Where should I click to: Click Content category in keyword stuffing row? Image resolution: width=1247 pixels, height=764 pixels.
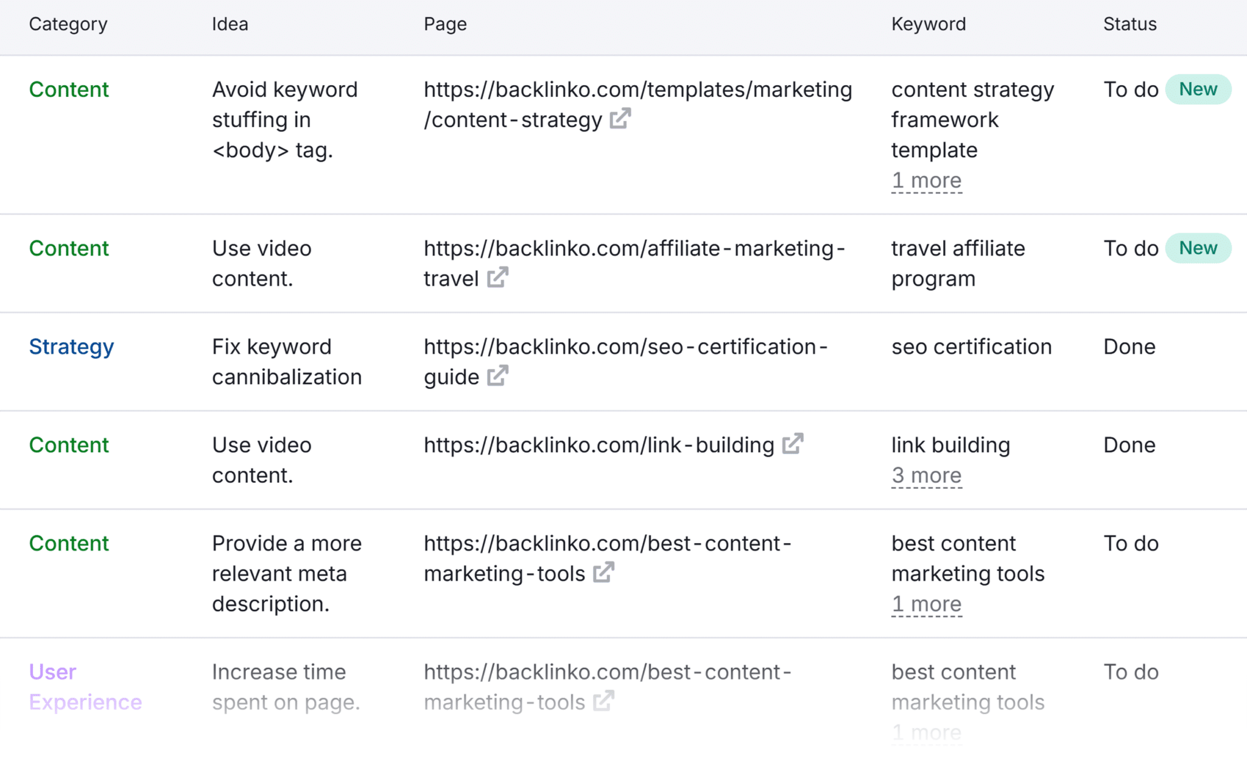click(x=69, y=89)
